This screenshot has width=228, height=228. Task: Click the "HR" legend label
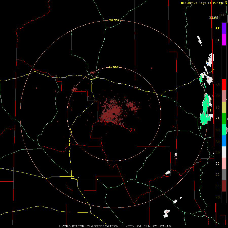click(x=217, y=119)
